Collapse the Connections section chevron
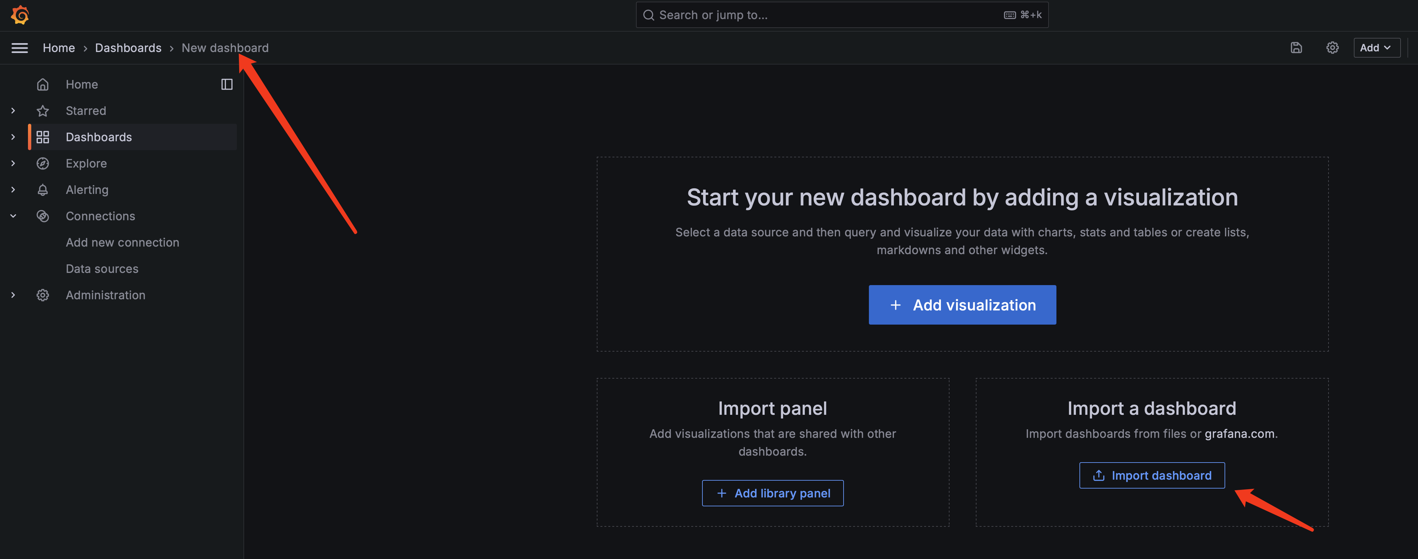The height and width of the screenshot is (559, 1418). (x=13, y=216)
